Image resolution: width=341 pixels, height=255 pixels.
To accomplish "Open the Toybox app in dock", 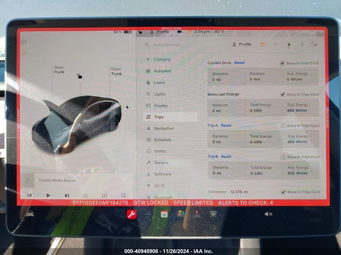I will pyautogui.click(x=181, y=214).
